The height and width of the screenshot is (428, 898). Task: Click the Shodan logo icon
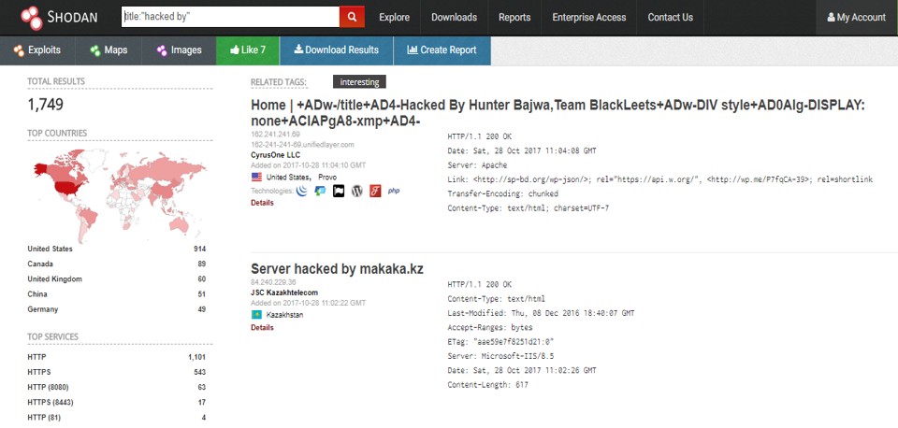pyautogui.click(x=32, y=18)
